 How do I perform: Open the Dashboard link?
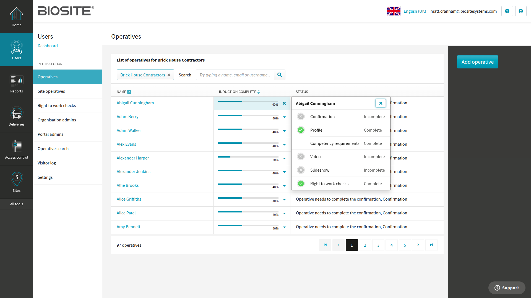48,46
